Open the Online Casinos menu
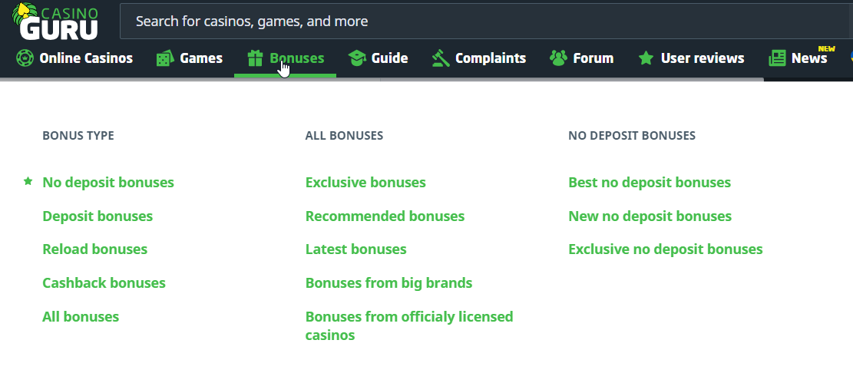This screenshot has width=853, height=383. [85, 58]
